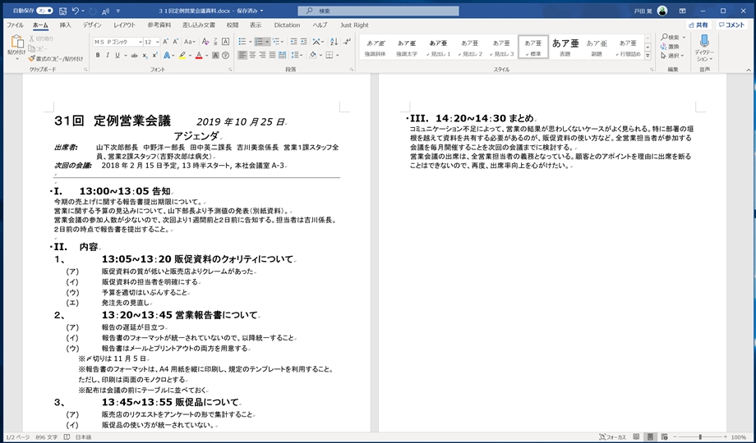Switch to the References (参考資料) tab
Image resolution: width=756 pixels, height=443 pixels.
[159, 25]
